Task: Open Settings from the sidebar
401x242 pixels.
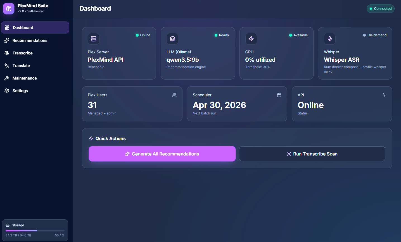Action: tap(35, 91)
